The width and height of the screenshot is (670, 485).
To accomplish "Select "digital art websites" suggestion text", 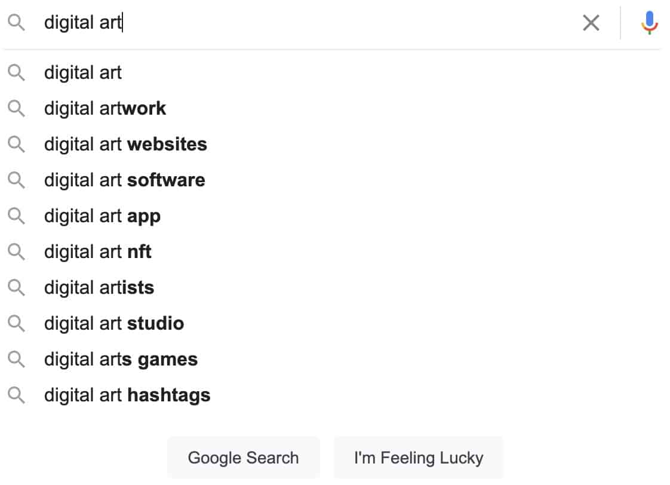I will [x=125, y=145].
